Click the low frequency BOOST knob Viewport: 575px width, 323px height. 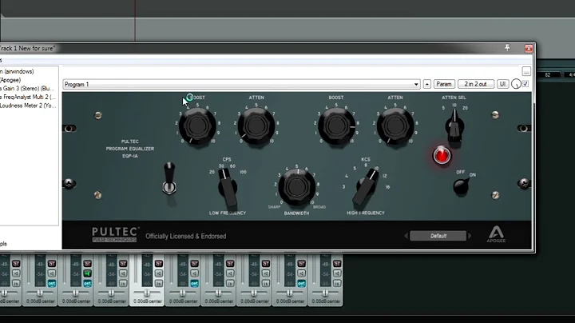pyautogui.click(x=197, y=126)
